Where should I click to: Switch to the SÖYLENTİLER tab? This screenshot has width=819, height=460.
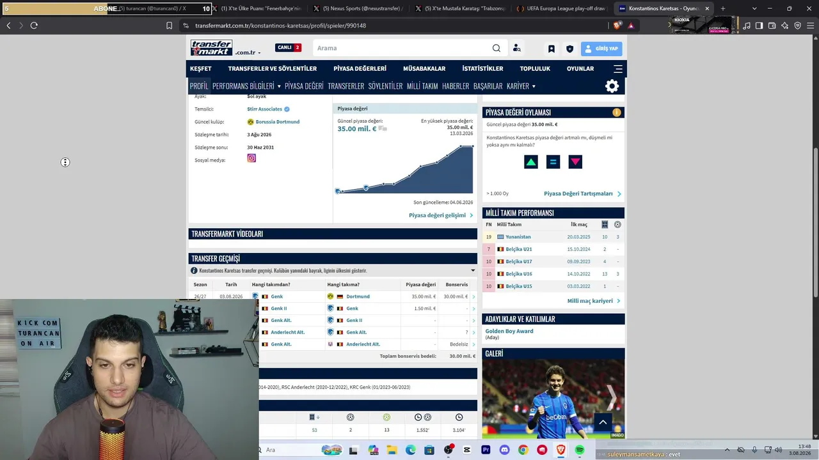385,86
